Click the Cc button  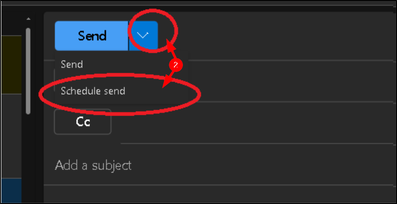83,122
